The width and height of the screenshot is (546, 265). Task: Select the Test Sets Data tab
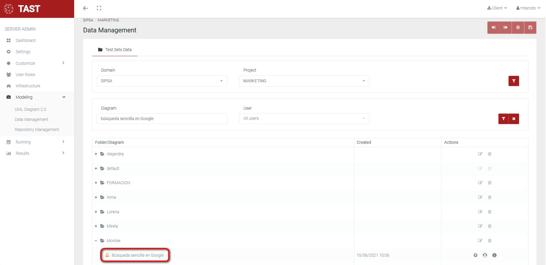[115, 50]
